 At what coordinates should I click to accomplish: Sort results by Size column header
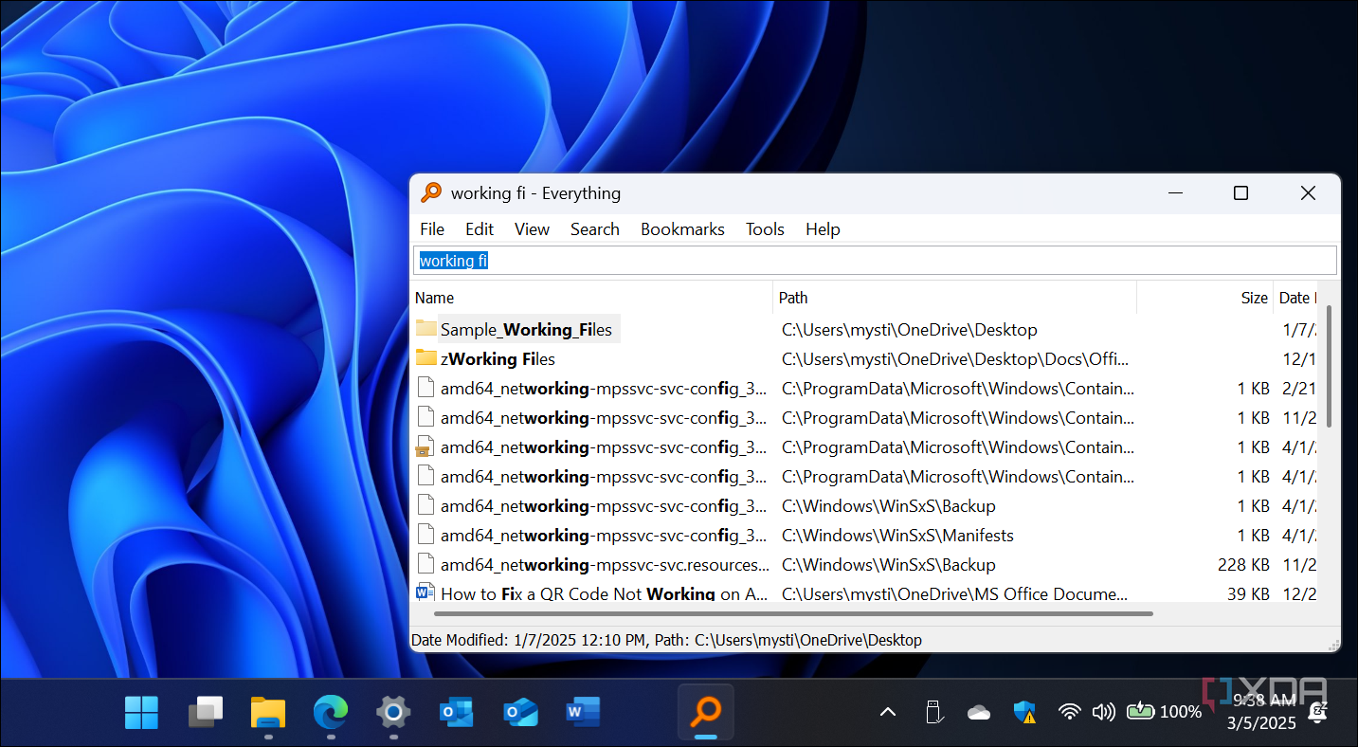tap(1254, 298)
